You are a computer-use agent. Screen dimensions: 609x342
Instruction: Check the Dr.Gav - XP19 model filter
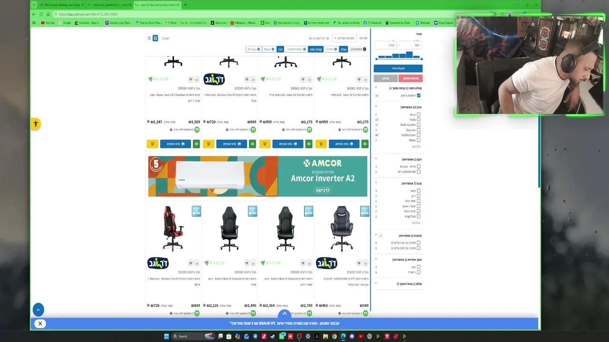419,167
